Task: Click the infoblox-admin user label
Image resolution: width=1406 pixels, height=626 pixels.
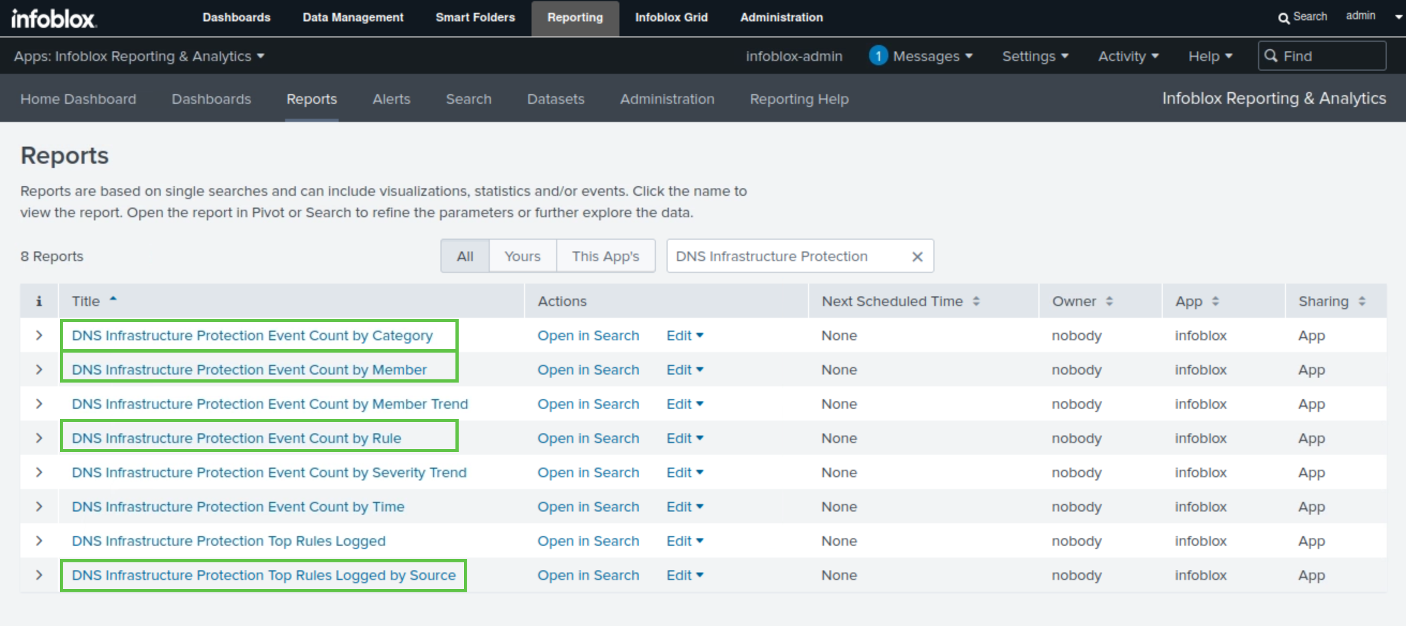Action: (x=794, y=56)
